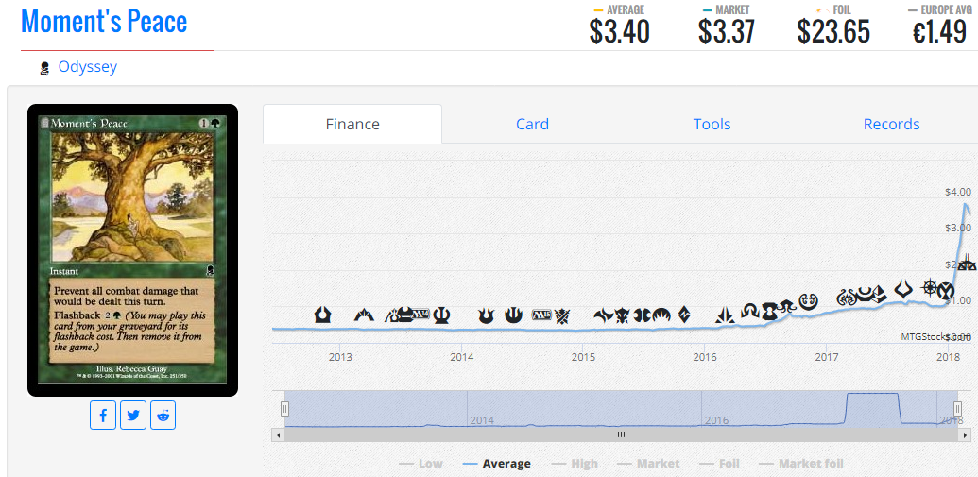Select the M15 set icon on the chart
978x477 pixels.
(x=541, y=315)
